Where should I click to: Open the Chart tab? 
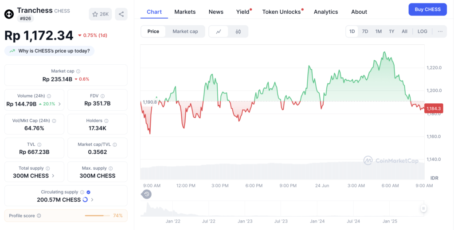pos(154,12)
